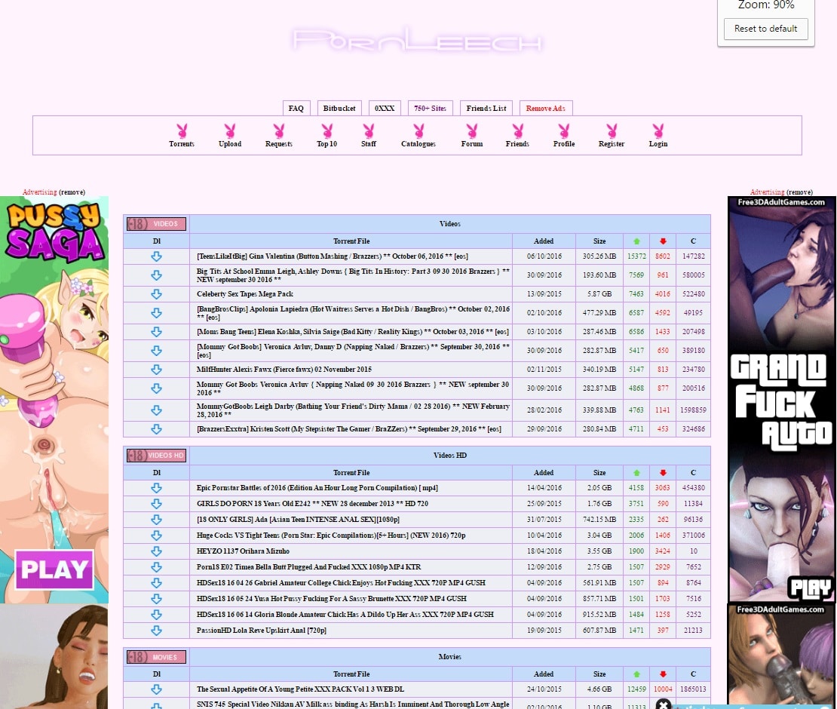Click download arrow for the 477.29 MB torrent
The image size is (837, 709).
156,313
